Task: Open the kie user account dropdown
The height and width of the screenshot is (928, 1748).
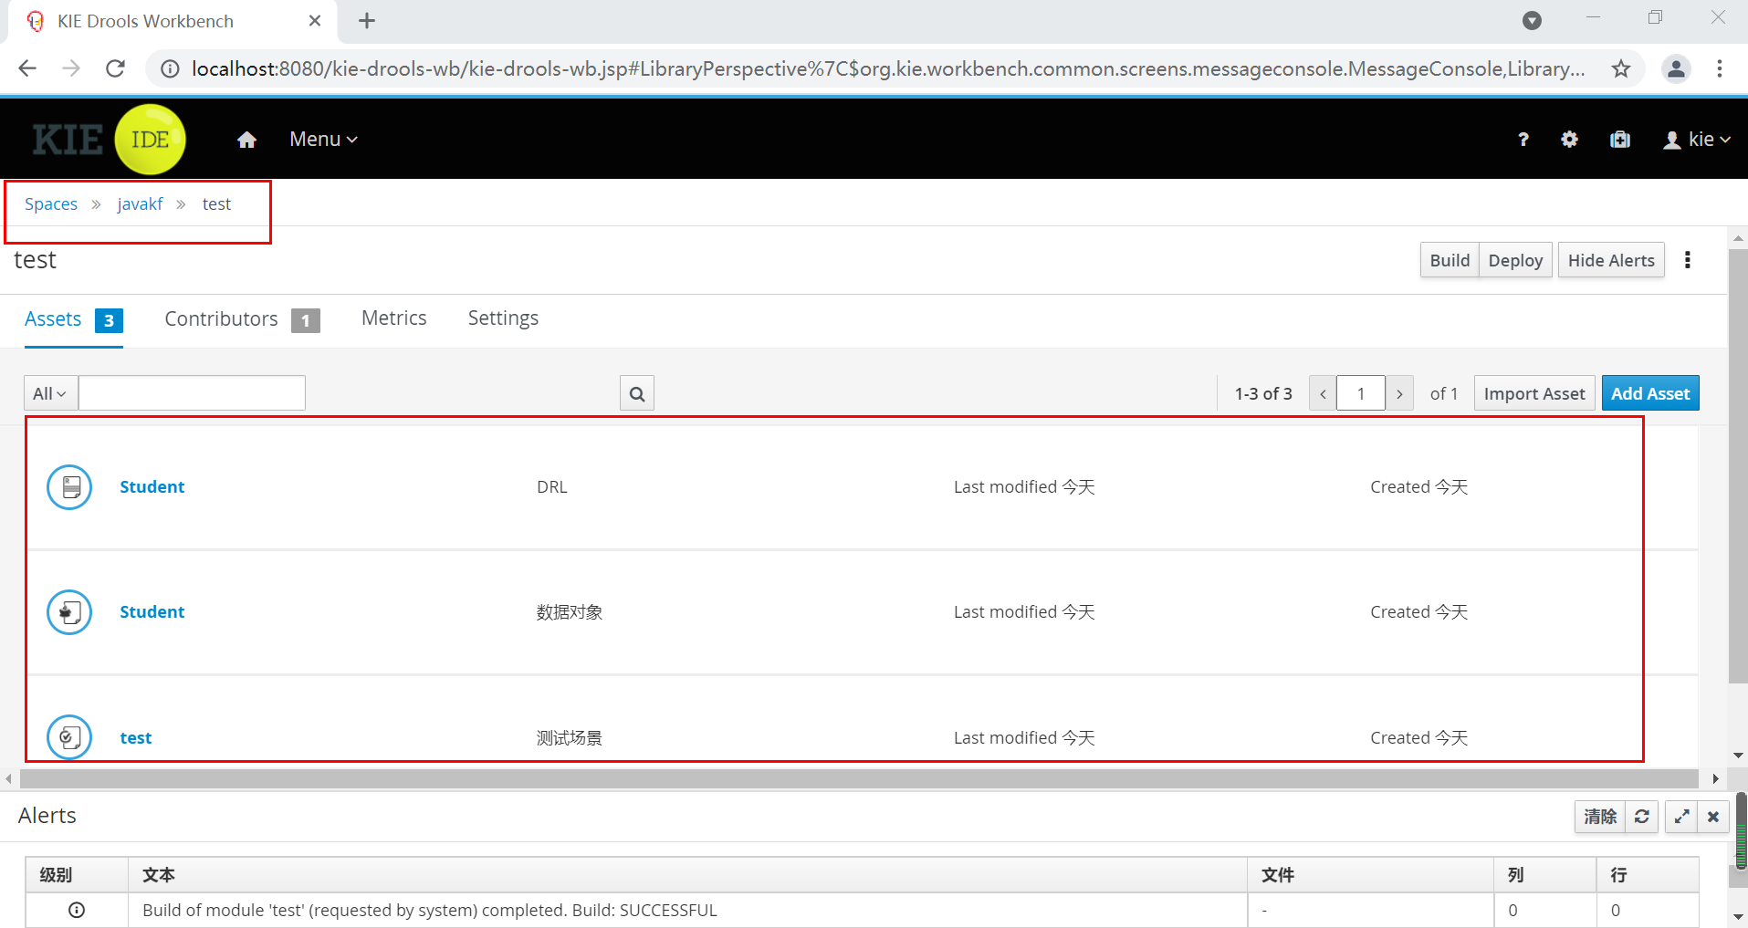Action: [x=1696, y=139]
